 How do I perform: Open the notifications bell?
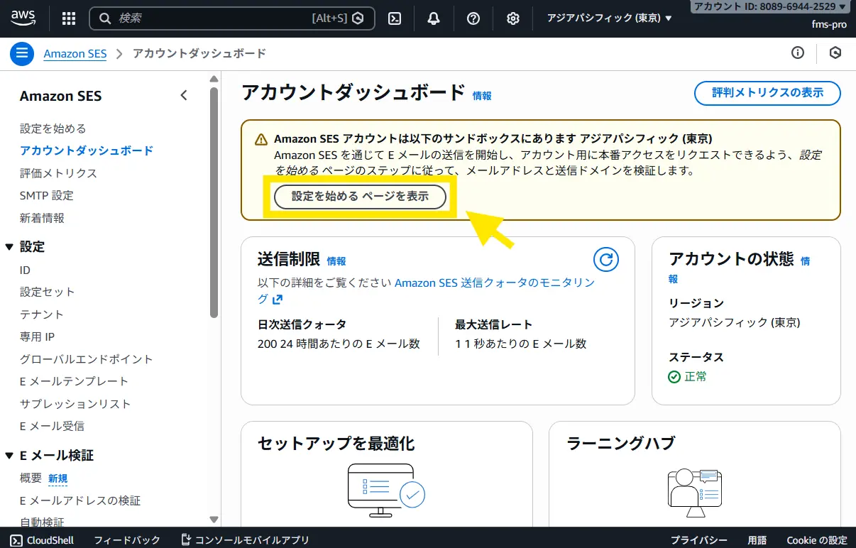pos(434,18)
